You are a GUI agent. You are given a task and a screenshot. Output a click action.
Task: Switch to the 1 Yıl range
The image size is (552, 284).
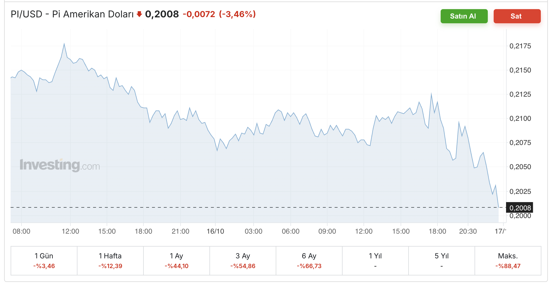(375, 261)
